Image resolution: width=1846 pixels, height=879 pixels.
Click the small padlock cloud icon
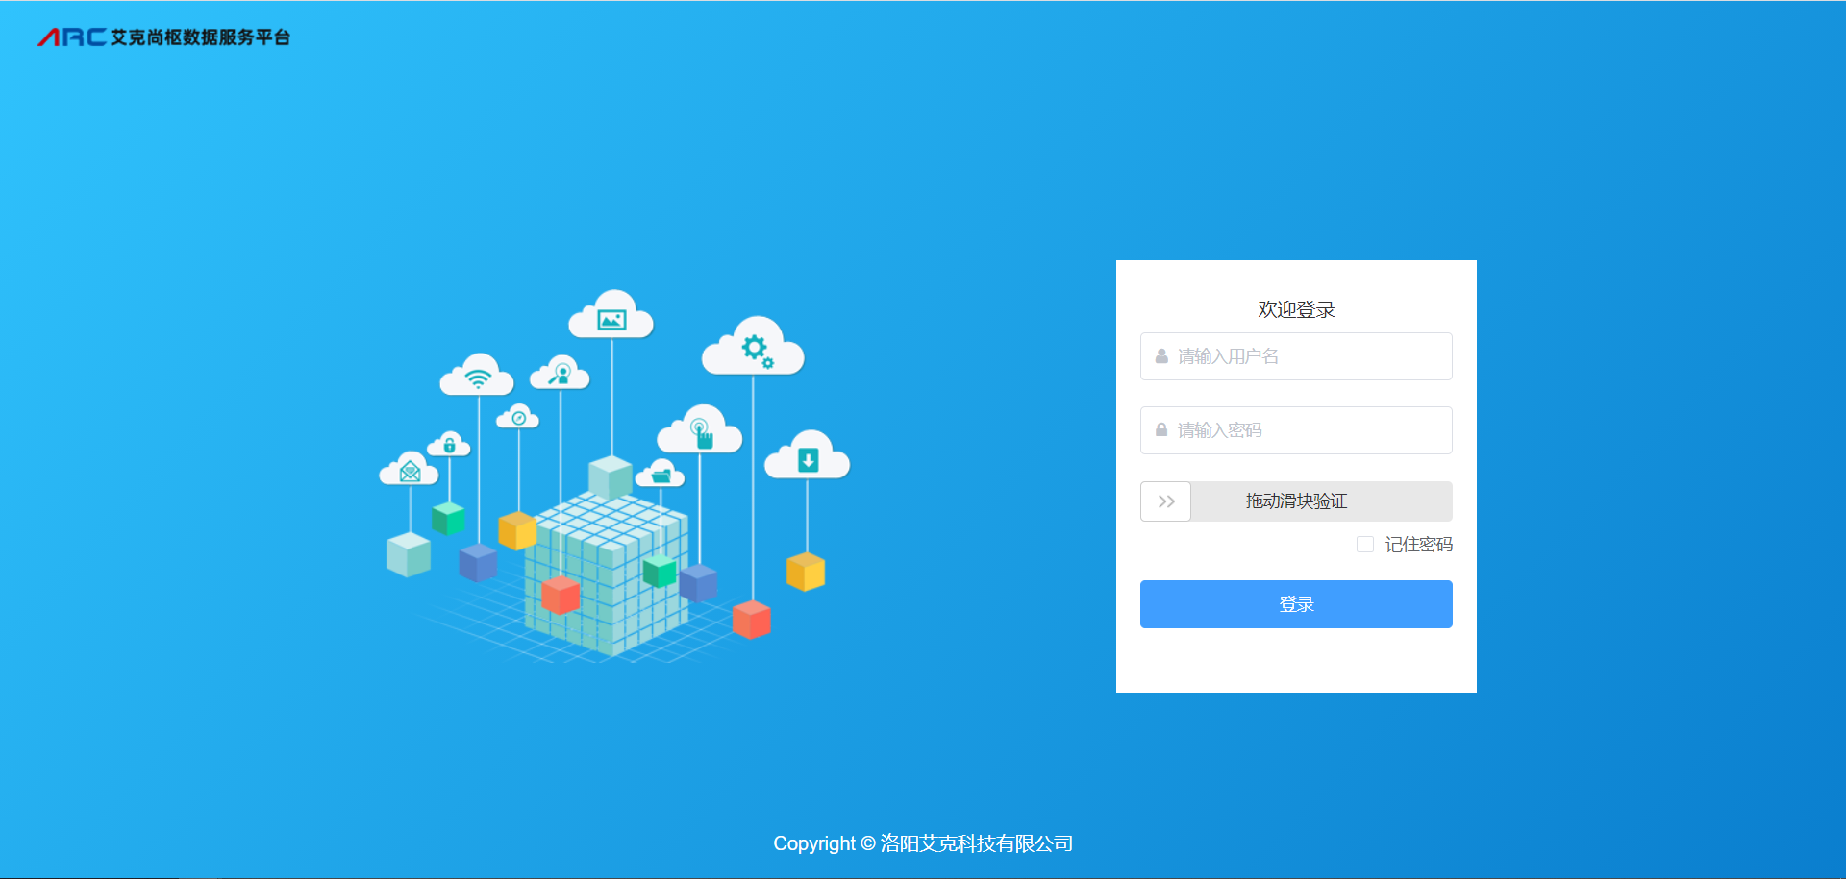click(449, 445)
